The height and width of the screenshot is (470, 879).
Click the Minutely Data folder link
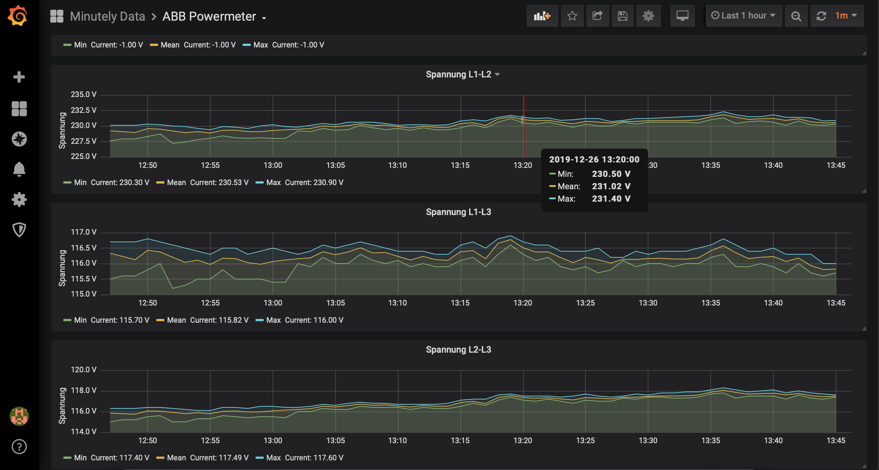click(107, 17)
